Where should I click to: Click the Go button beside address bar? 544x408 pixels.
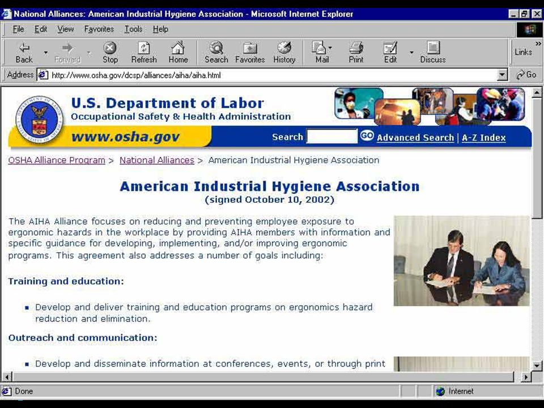pos(526,75)
